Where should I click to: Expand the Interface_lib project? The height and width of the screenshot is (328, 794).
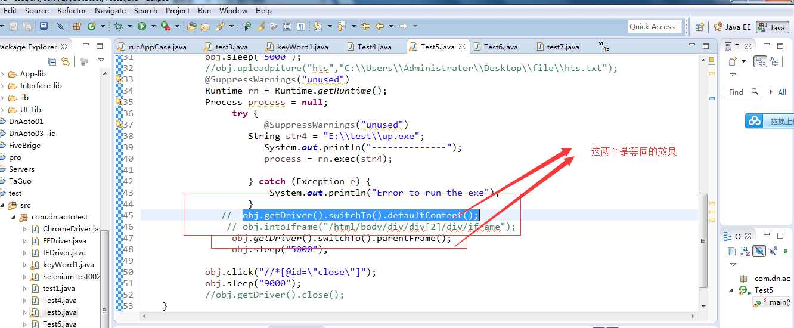coord(3,86)
